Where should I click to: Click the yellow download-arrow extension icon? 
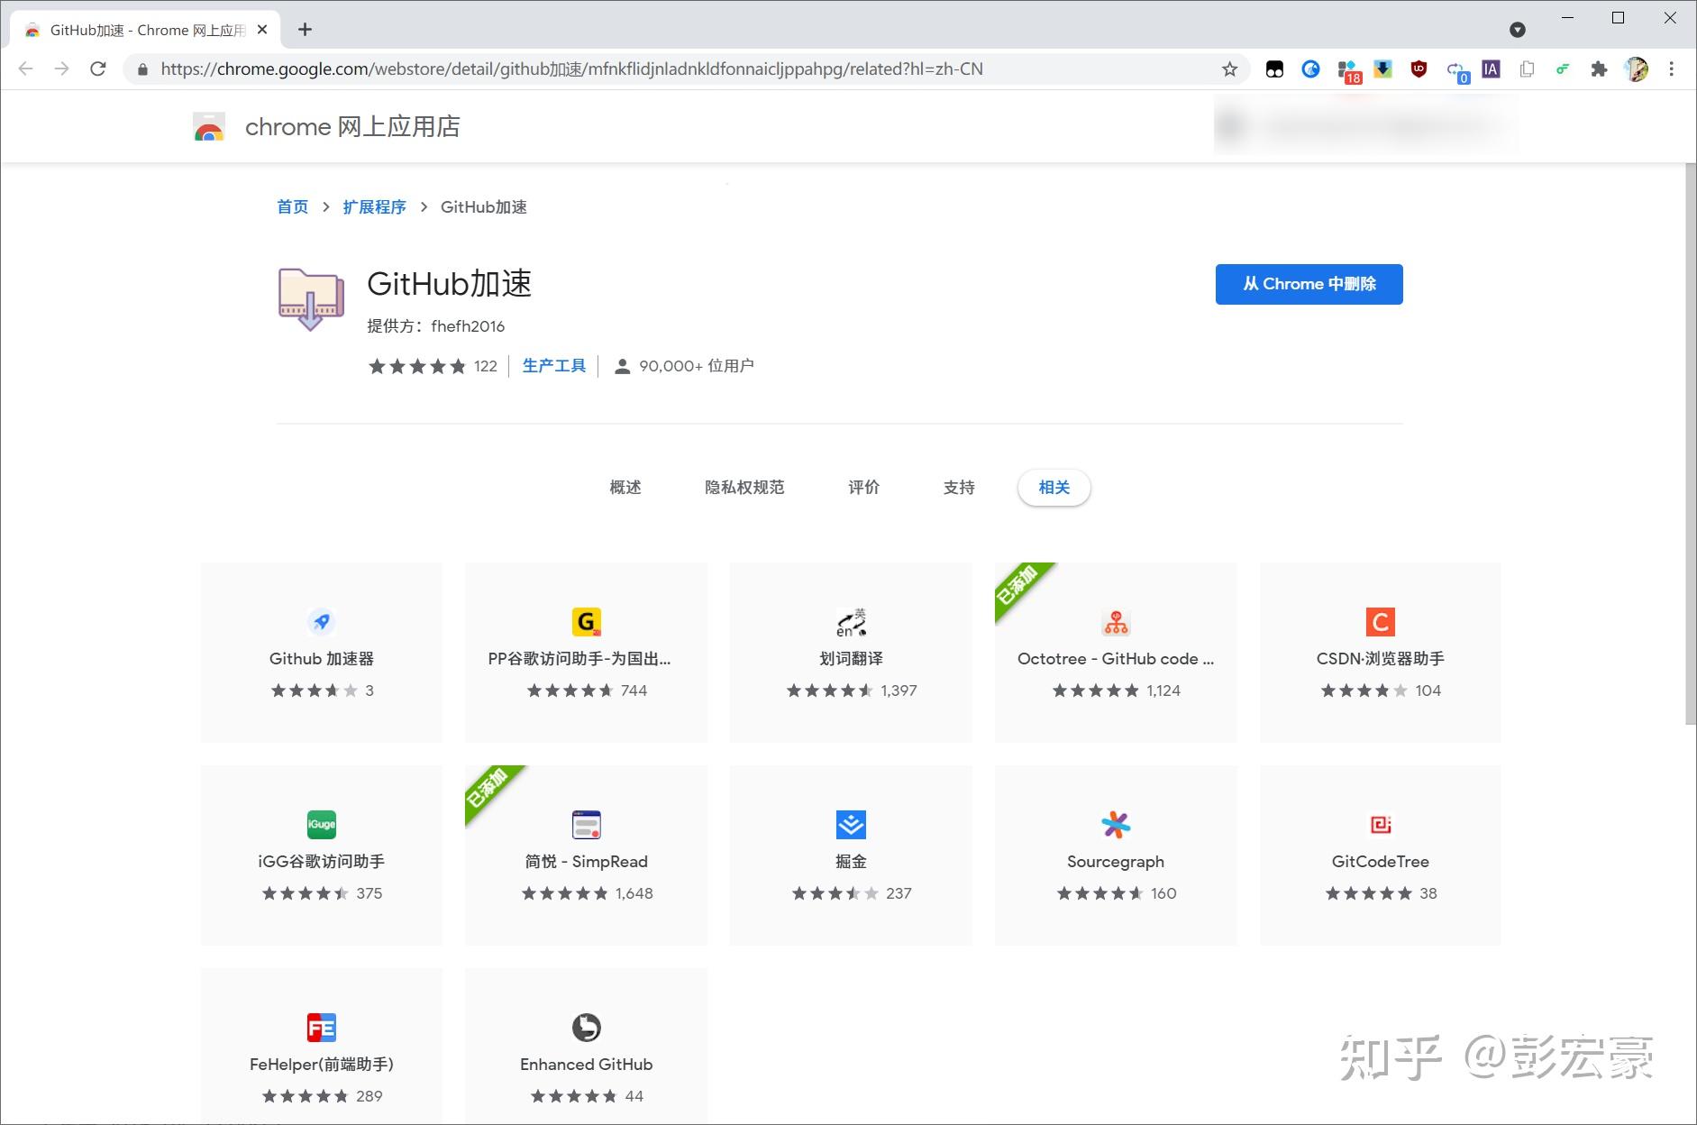click(x=1382, y=69)
